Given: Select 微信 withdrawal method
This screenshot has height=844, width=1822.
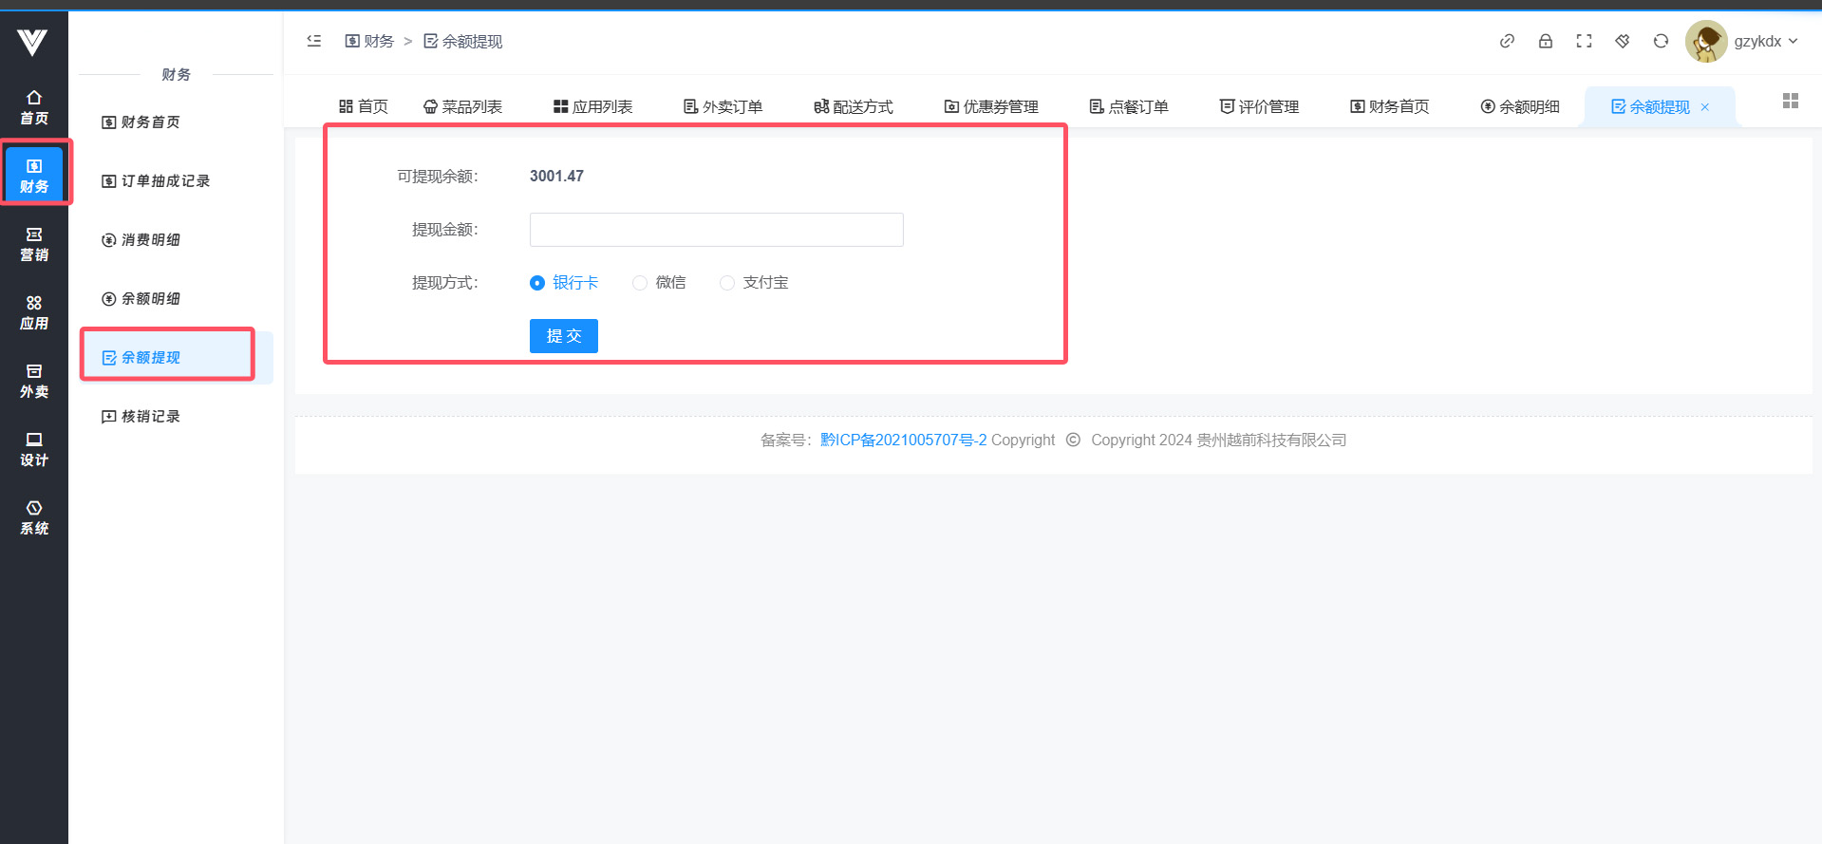Looking at the screenshot, I should click(640, 283).
